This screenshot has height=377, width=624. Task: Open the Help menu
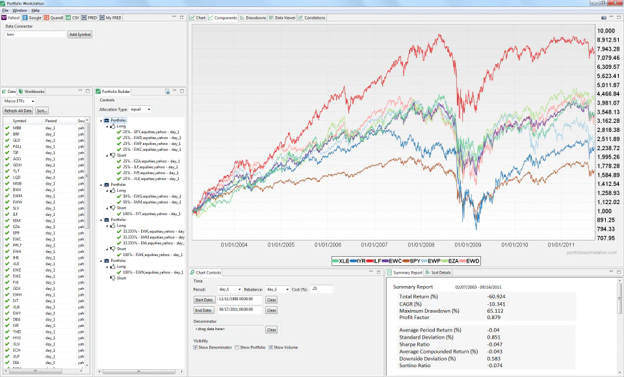(35, 10)
